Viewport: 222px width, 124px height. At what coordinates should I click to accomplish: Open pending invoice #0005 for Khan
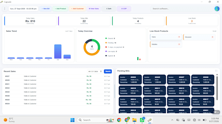click(154, 80)
